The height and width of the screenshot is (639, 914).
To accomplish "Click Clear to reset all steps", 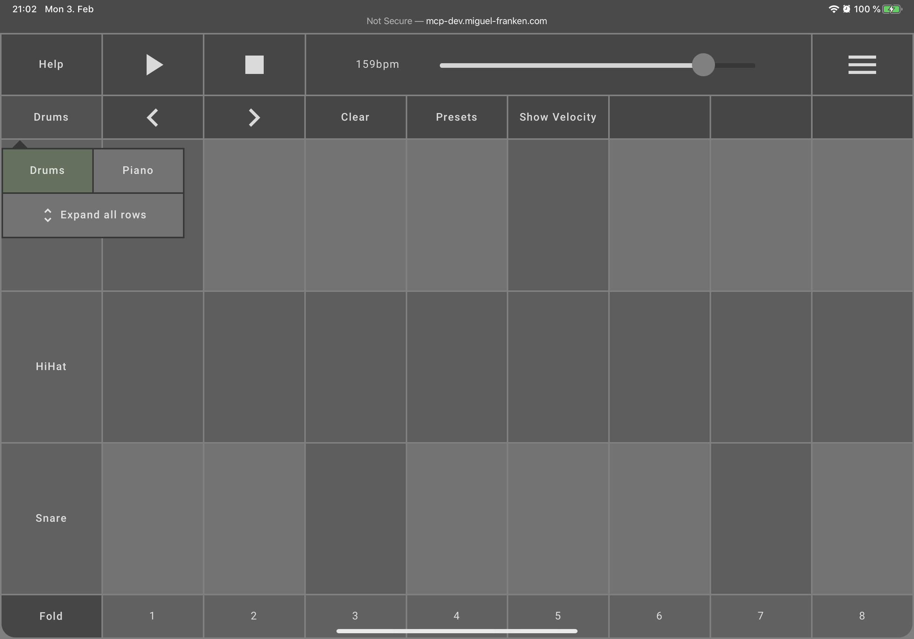I will click(355, 117).
